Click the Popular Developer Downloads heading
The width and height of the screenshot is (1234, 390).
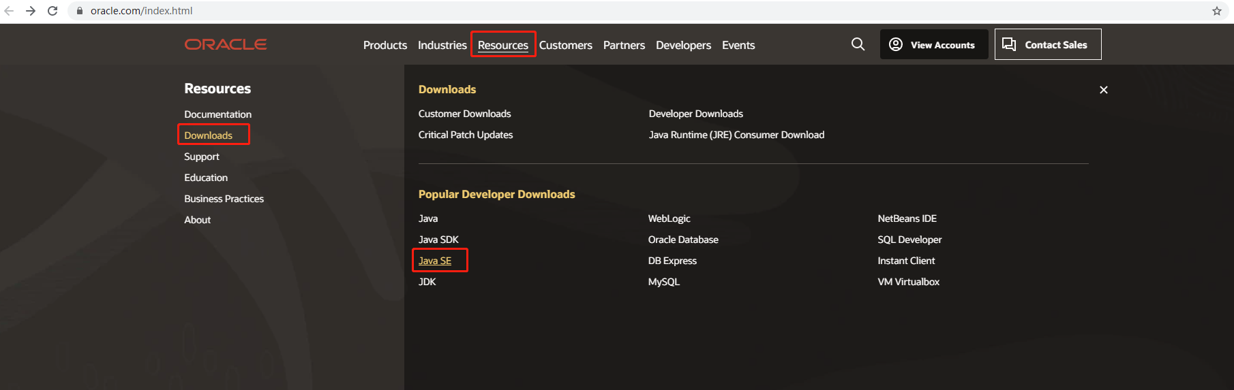point(496,194)
